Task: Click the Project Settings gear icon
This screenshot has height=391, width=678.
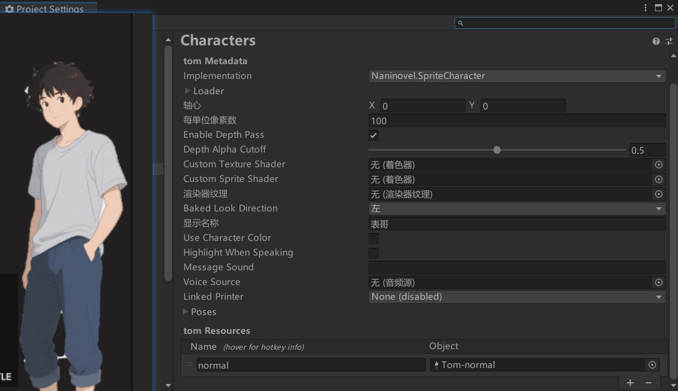Action: (9, 9)
